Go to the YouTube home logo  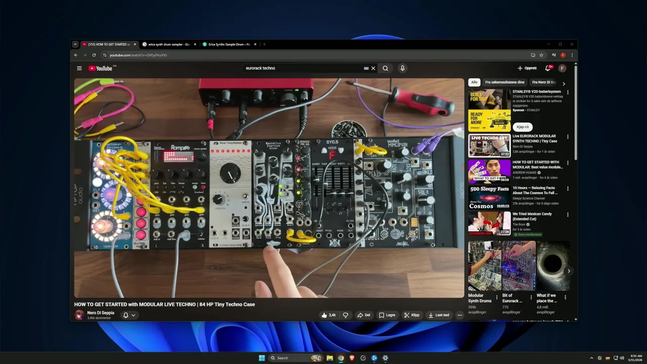[x=100, y=68]
